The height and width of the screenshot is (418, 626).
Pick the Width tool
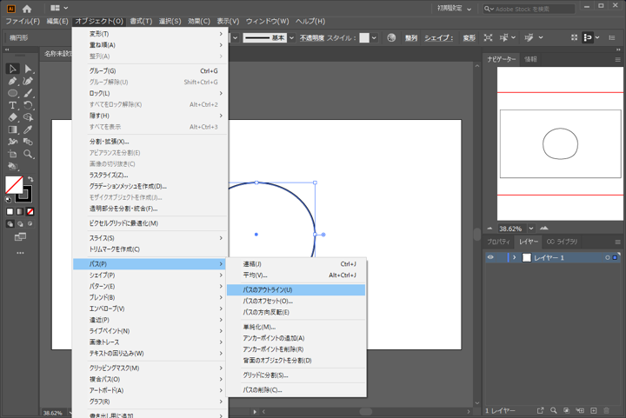pyautogui.click(x=12, y=142)
